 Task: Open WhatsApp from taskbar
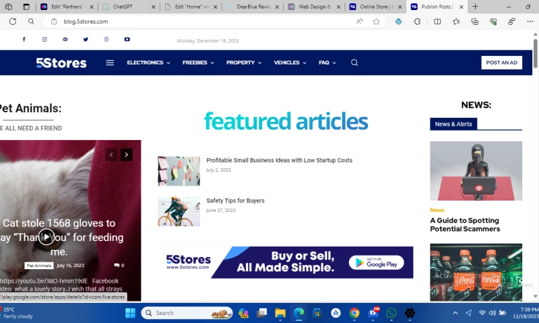click(391, 313)
